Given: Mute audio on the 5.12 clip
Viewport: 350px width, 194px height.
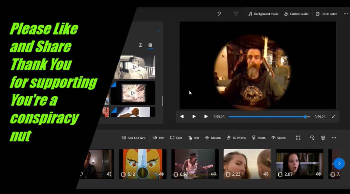Looking at the screenshot, I should pyautogui.click(x=161, y=174).
